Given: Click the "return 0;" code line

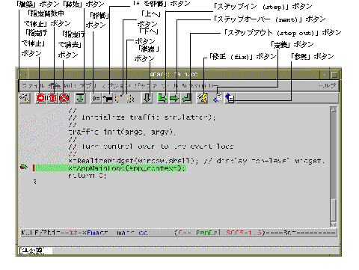Looking at the screenshot, I should 88,176.
